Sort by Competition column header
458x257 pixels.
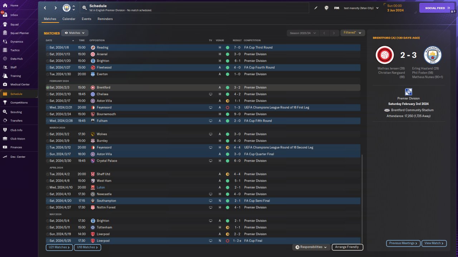(x=252, y=40)
